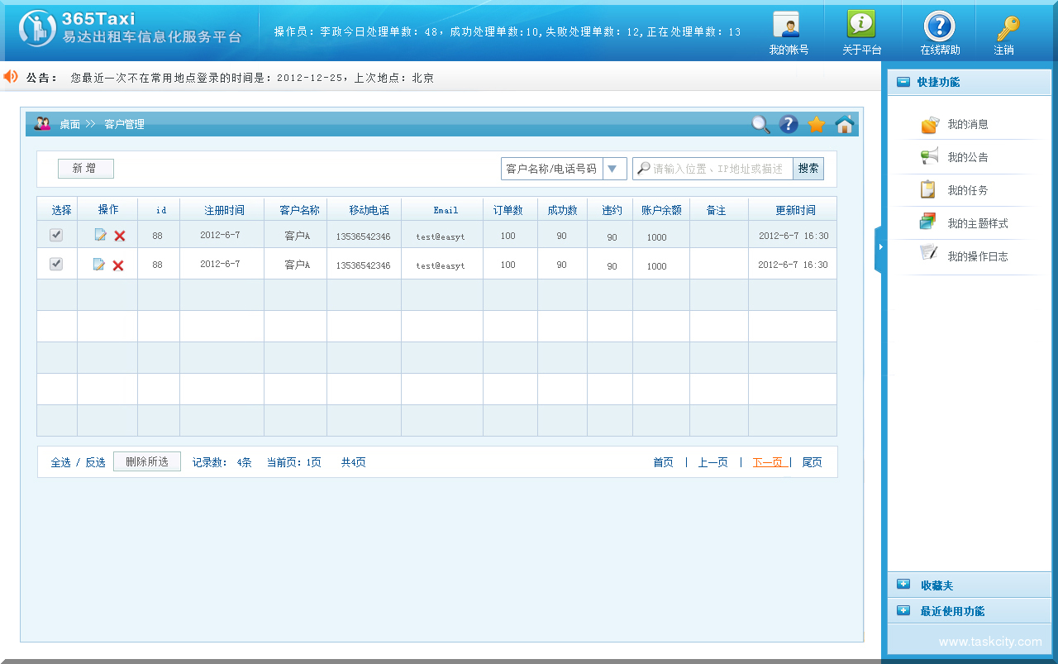1058x664 pixels.
Task: Click the Email column header
Action: [x=446, y=210]
